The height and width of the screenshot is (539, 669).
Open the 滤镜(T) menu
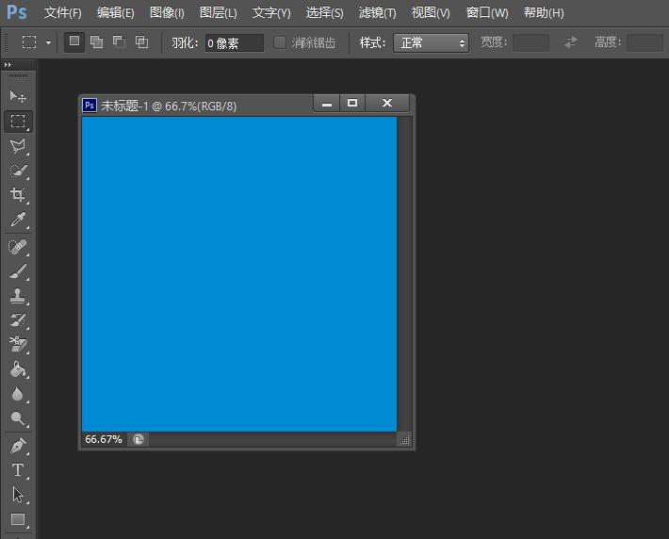378,13
